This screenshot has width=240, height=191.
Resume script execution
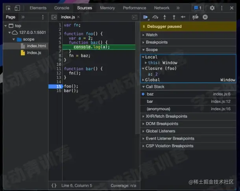146,17
